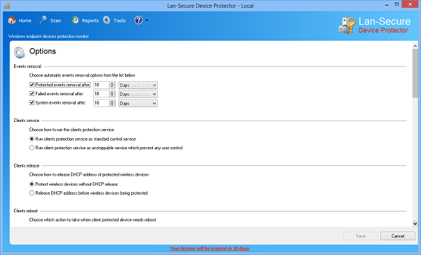Open the Home house icon
Viewport: 421px width, 255px height.
coord(12,20)
